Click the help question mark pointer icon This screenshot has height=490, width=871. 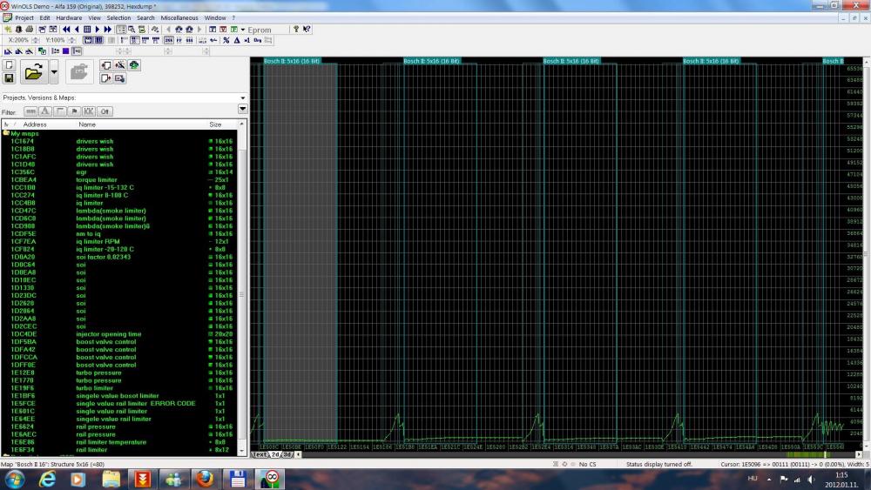click(307, 29)
